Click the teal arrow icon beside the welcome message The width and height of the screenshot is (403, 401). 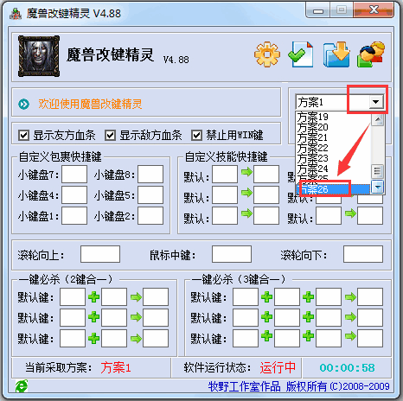[x=23, y=105]
